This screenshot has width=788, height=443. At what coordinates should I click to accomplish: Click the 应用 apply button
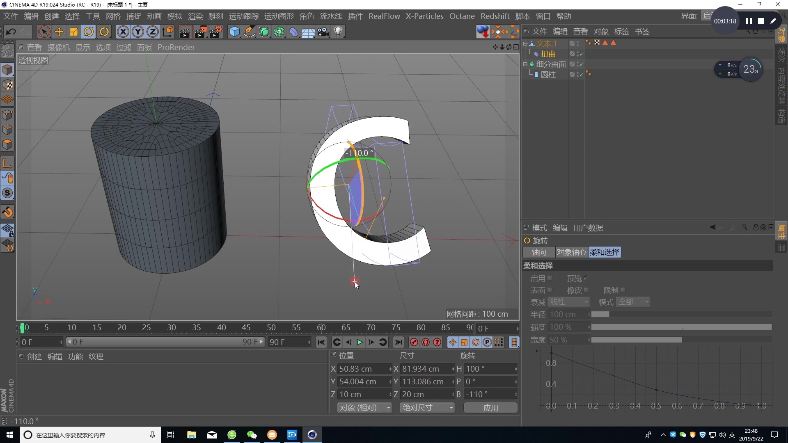[490, 408]
